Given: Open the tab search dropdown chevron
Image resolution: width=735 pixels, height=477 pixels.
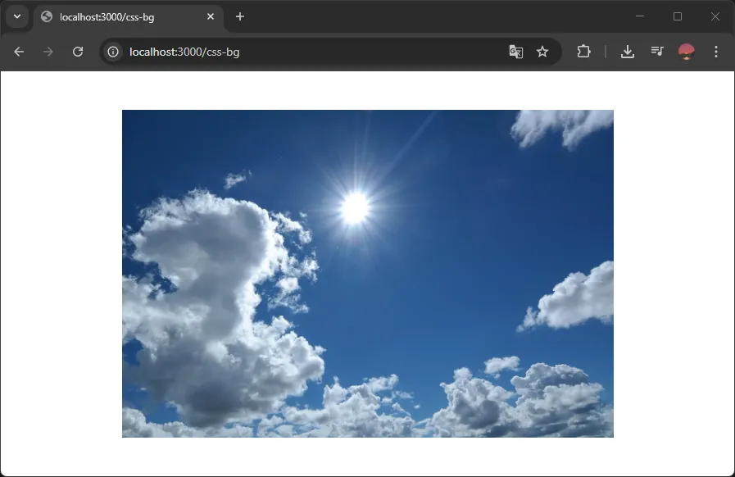Looking at the screenshot, I should pyautogui.click(x=16, y=16).
